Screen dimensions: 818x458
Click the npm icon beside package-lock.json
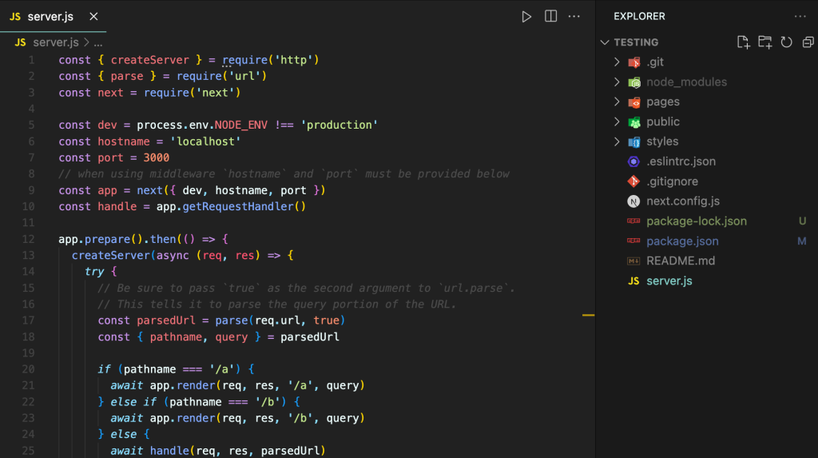point(633,221)
